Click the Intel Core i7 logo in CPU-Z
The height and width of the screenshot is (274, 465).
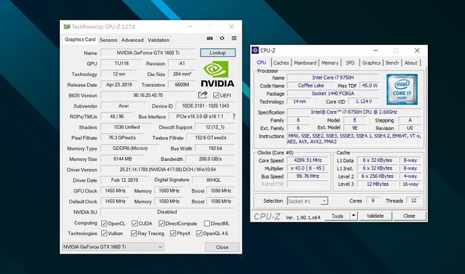coord(402,89)
